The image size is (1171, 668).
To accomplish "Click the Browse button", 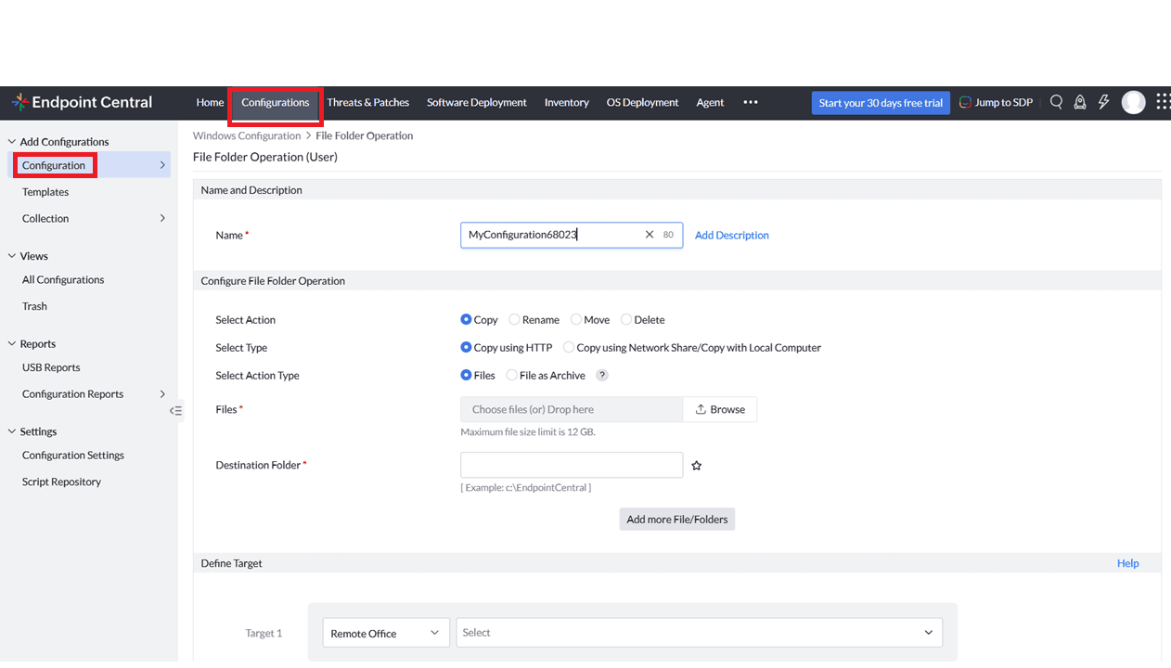I will click(720, 409).
